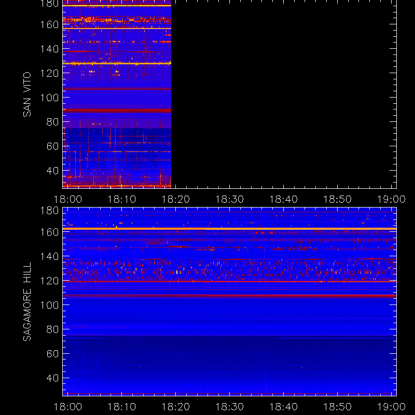Select the 40 frequency label on Sagamore Hill plot
Image resolution: width=415 pixels, height=415 pixels.
[52, 378]
